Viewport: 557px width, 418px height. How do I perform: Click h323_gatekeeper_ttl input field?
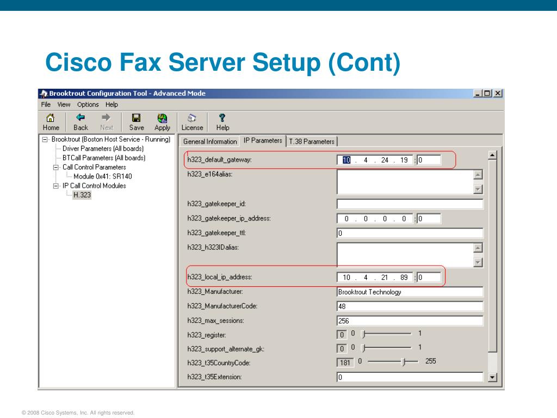[x=410, y=233]
